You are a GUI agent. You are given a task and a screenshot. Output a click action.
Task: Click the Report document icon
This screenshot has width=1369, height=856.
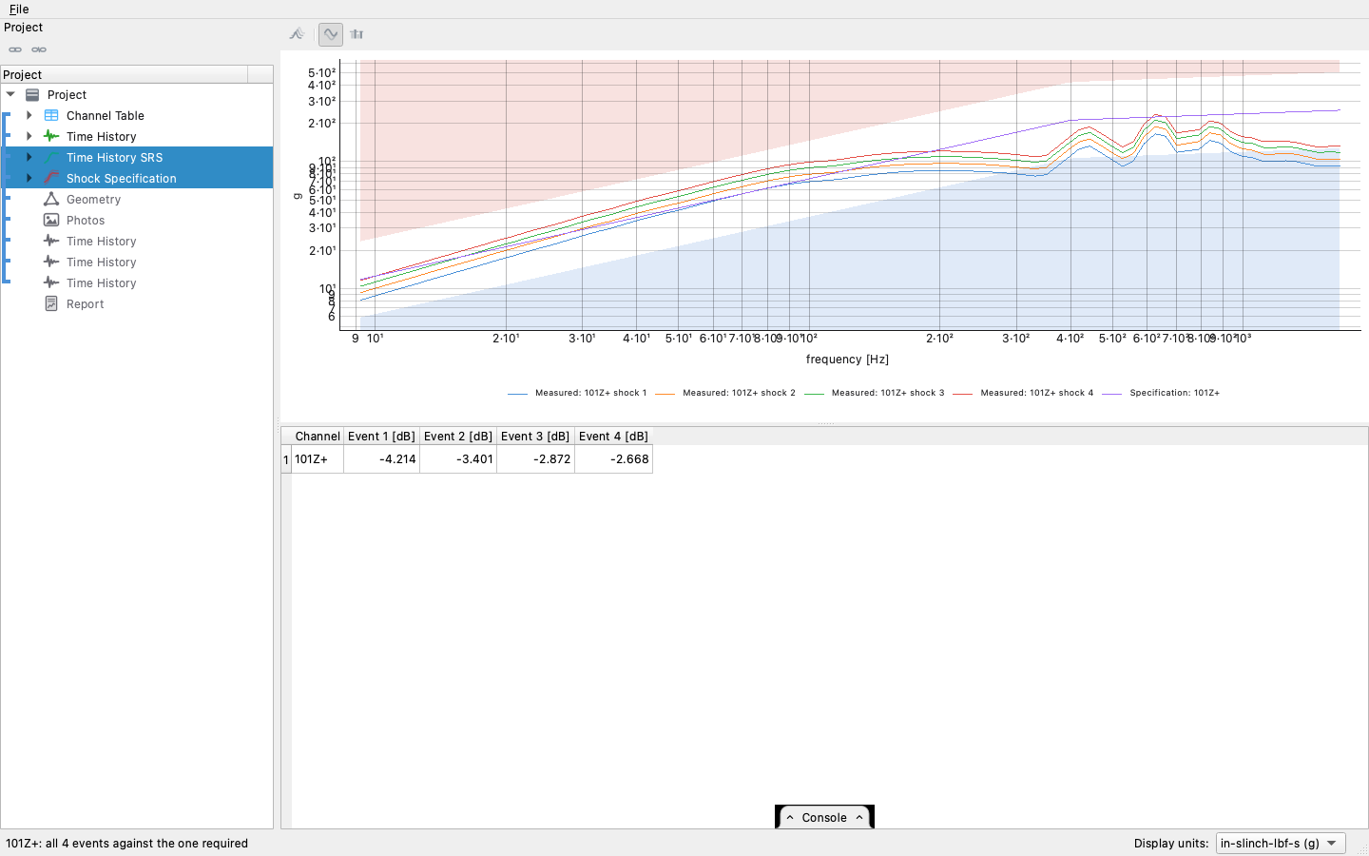pos(51,303)
